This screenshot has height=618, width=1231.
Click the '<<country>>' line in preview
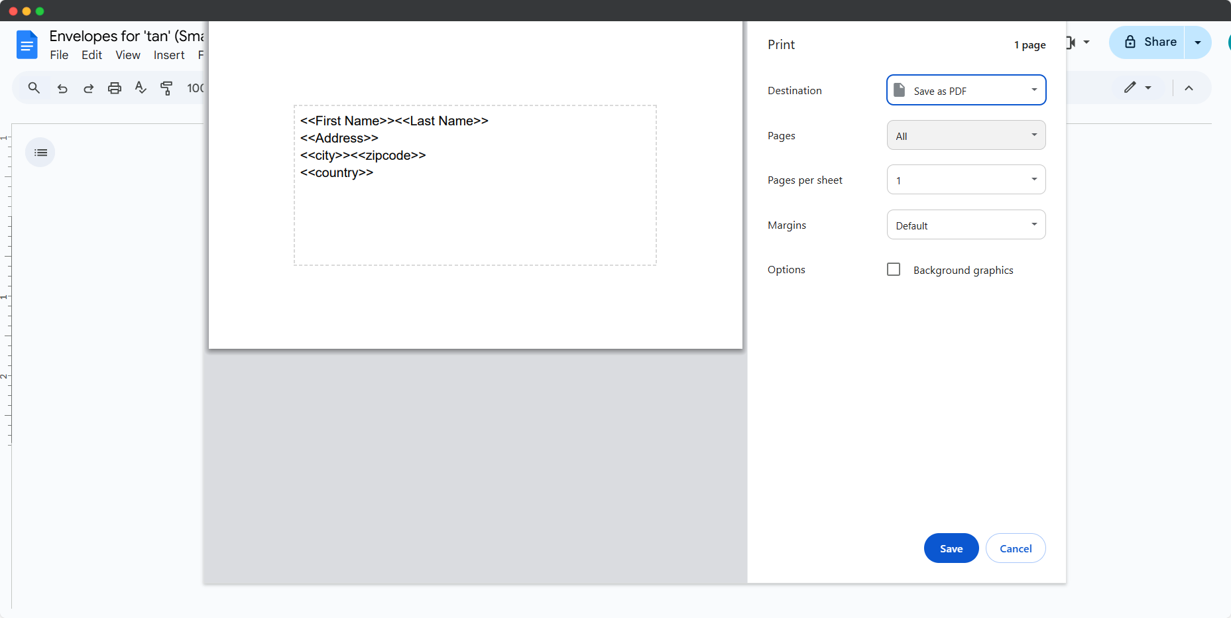coord(336,172)
